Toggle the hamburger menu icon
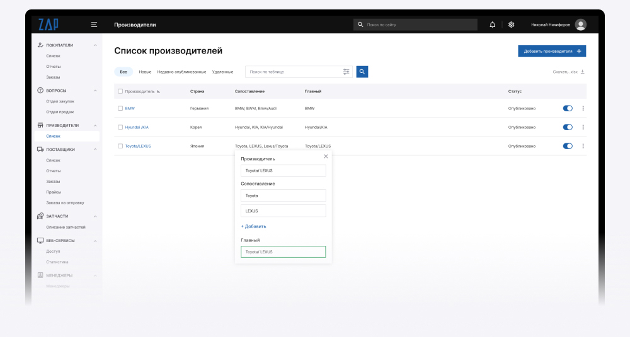 point(94,25)
